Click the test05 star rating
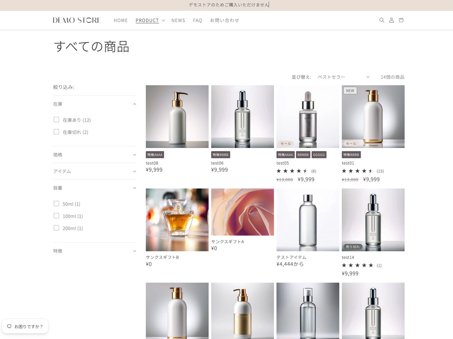 click(x=292, y=171)
